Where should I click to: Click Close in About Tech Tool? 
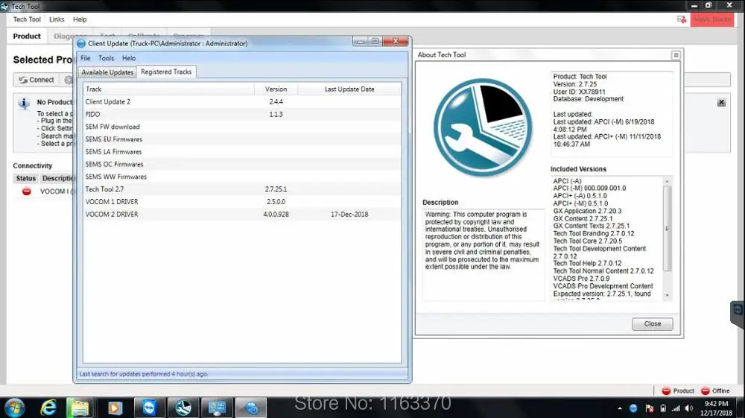point(653,324)
